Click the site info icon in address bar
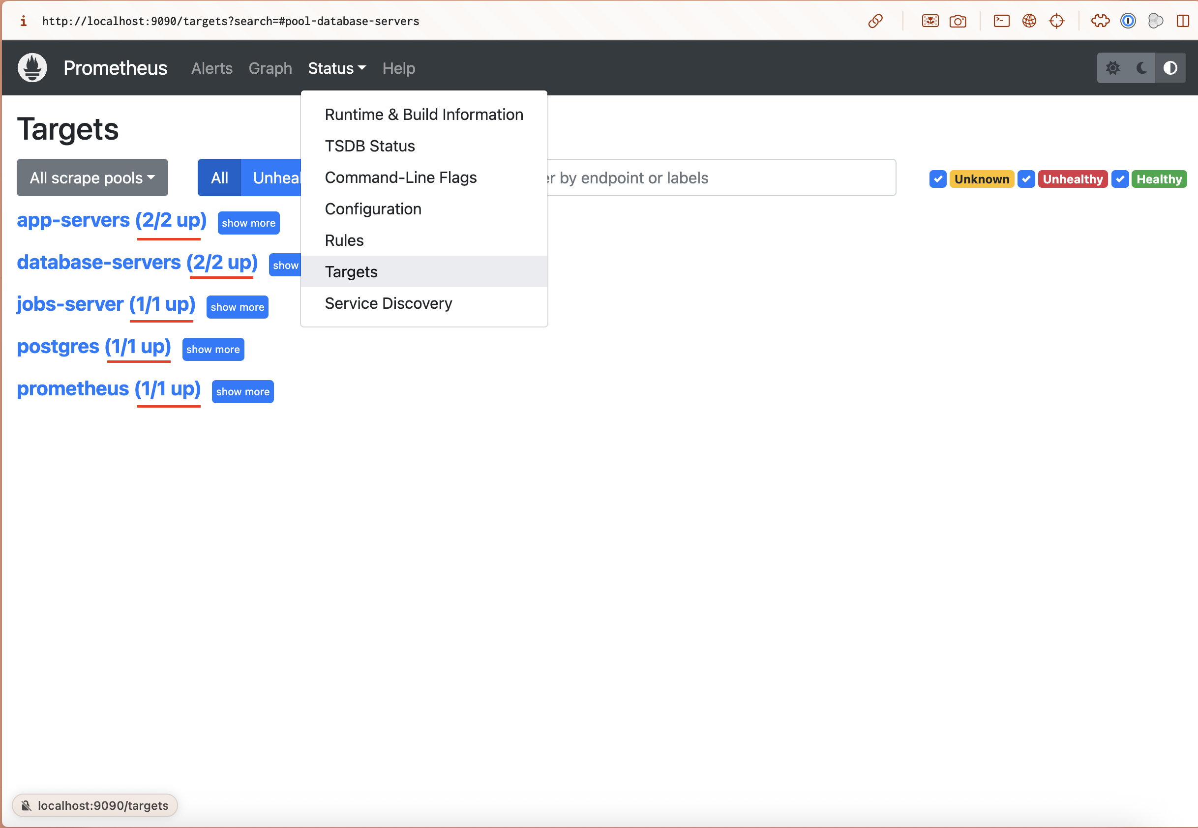Image resolution: width=1198 pixels, height=828 pixels. [x=23, y=21]
